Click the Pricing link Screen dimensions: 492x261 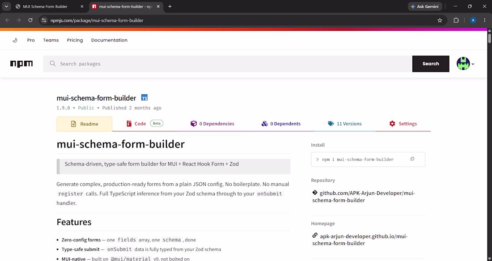tap(75, 40)
